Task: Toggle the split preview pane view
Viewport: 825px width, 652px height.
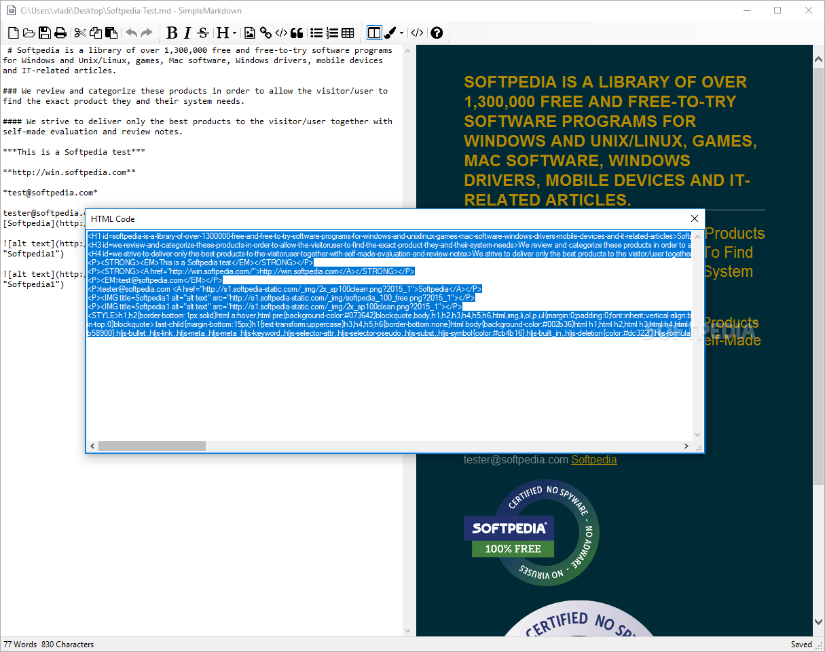Action: coord(374,33)
